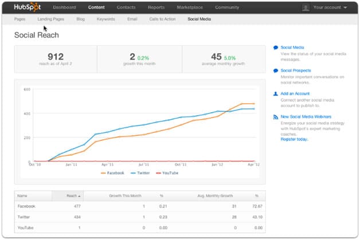The image size is (360, 240).
Task: Click the Twitter reach value 434
Action: pyautogui.click(x=77, y=217)
